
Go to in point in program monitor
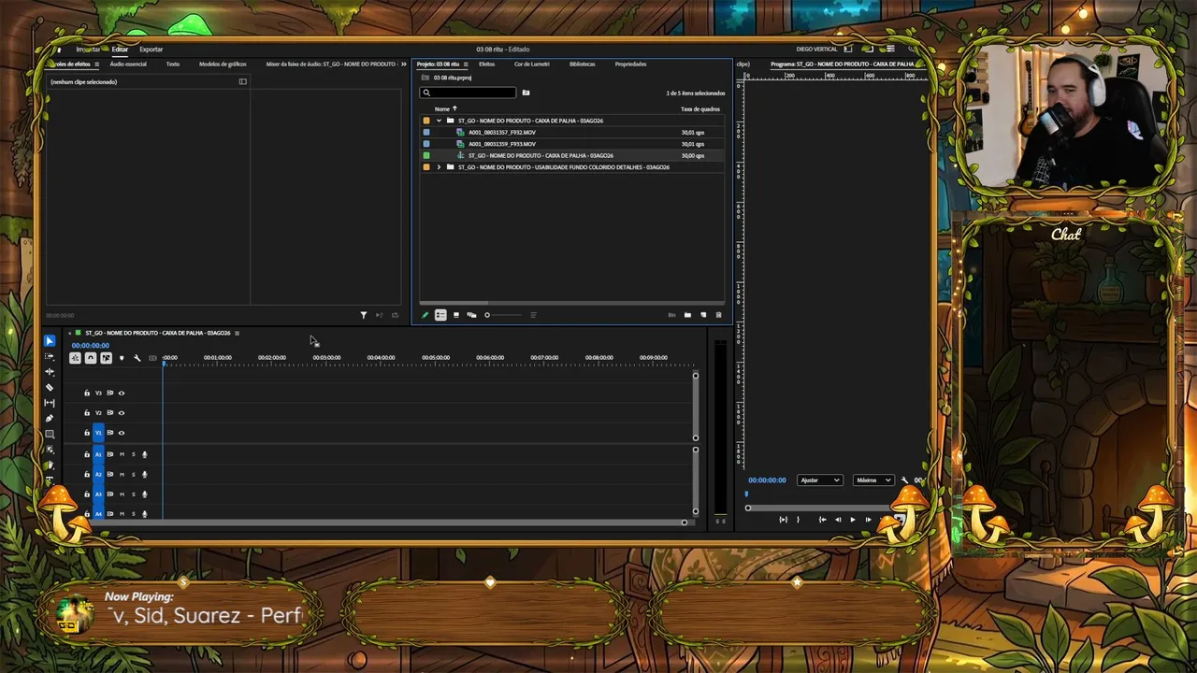pos(822,520)
